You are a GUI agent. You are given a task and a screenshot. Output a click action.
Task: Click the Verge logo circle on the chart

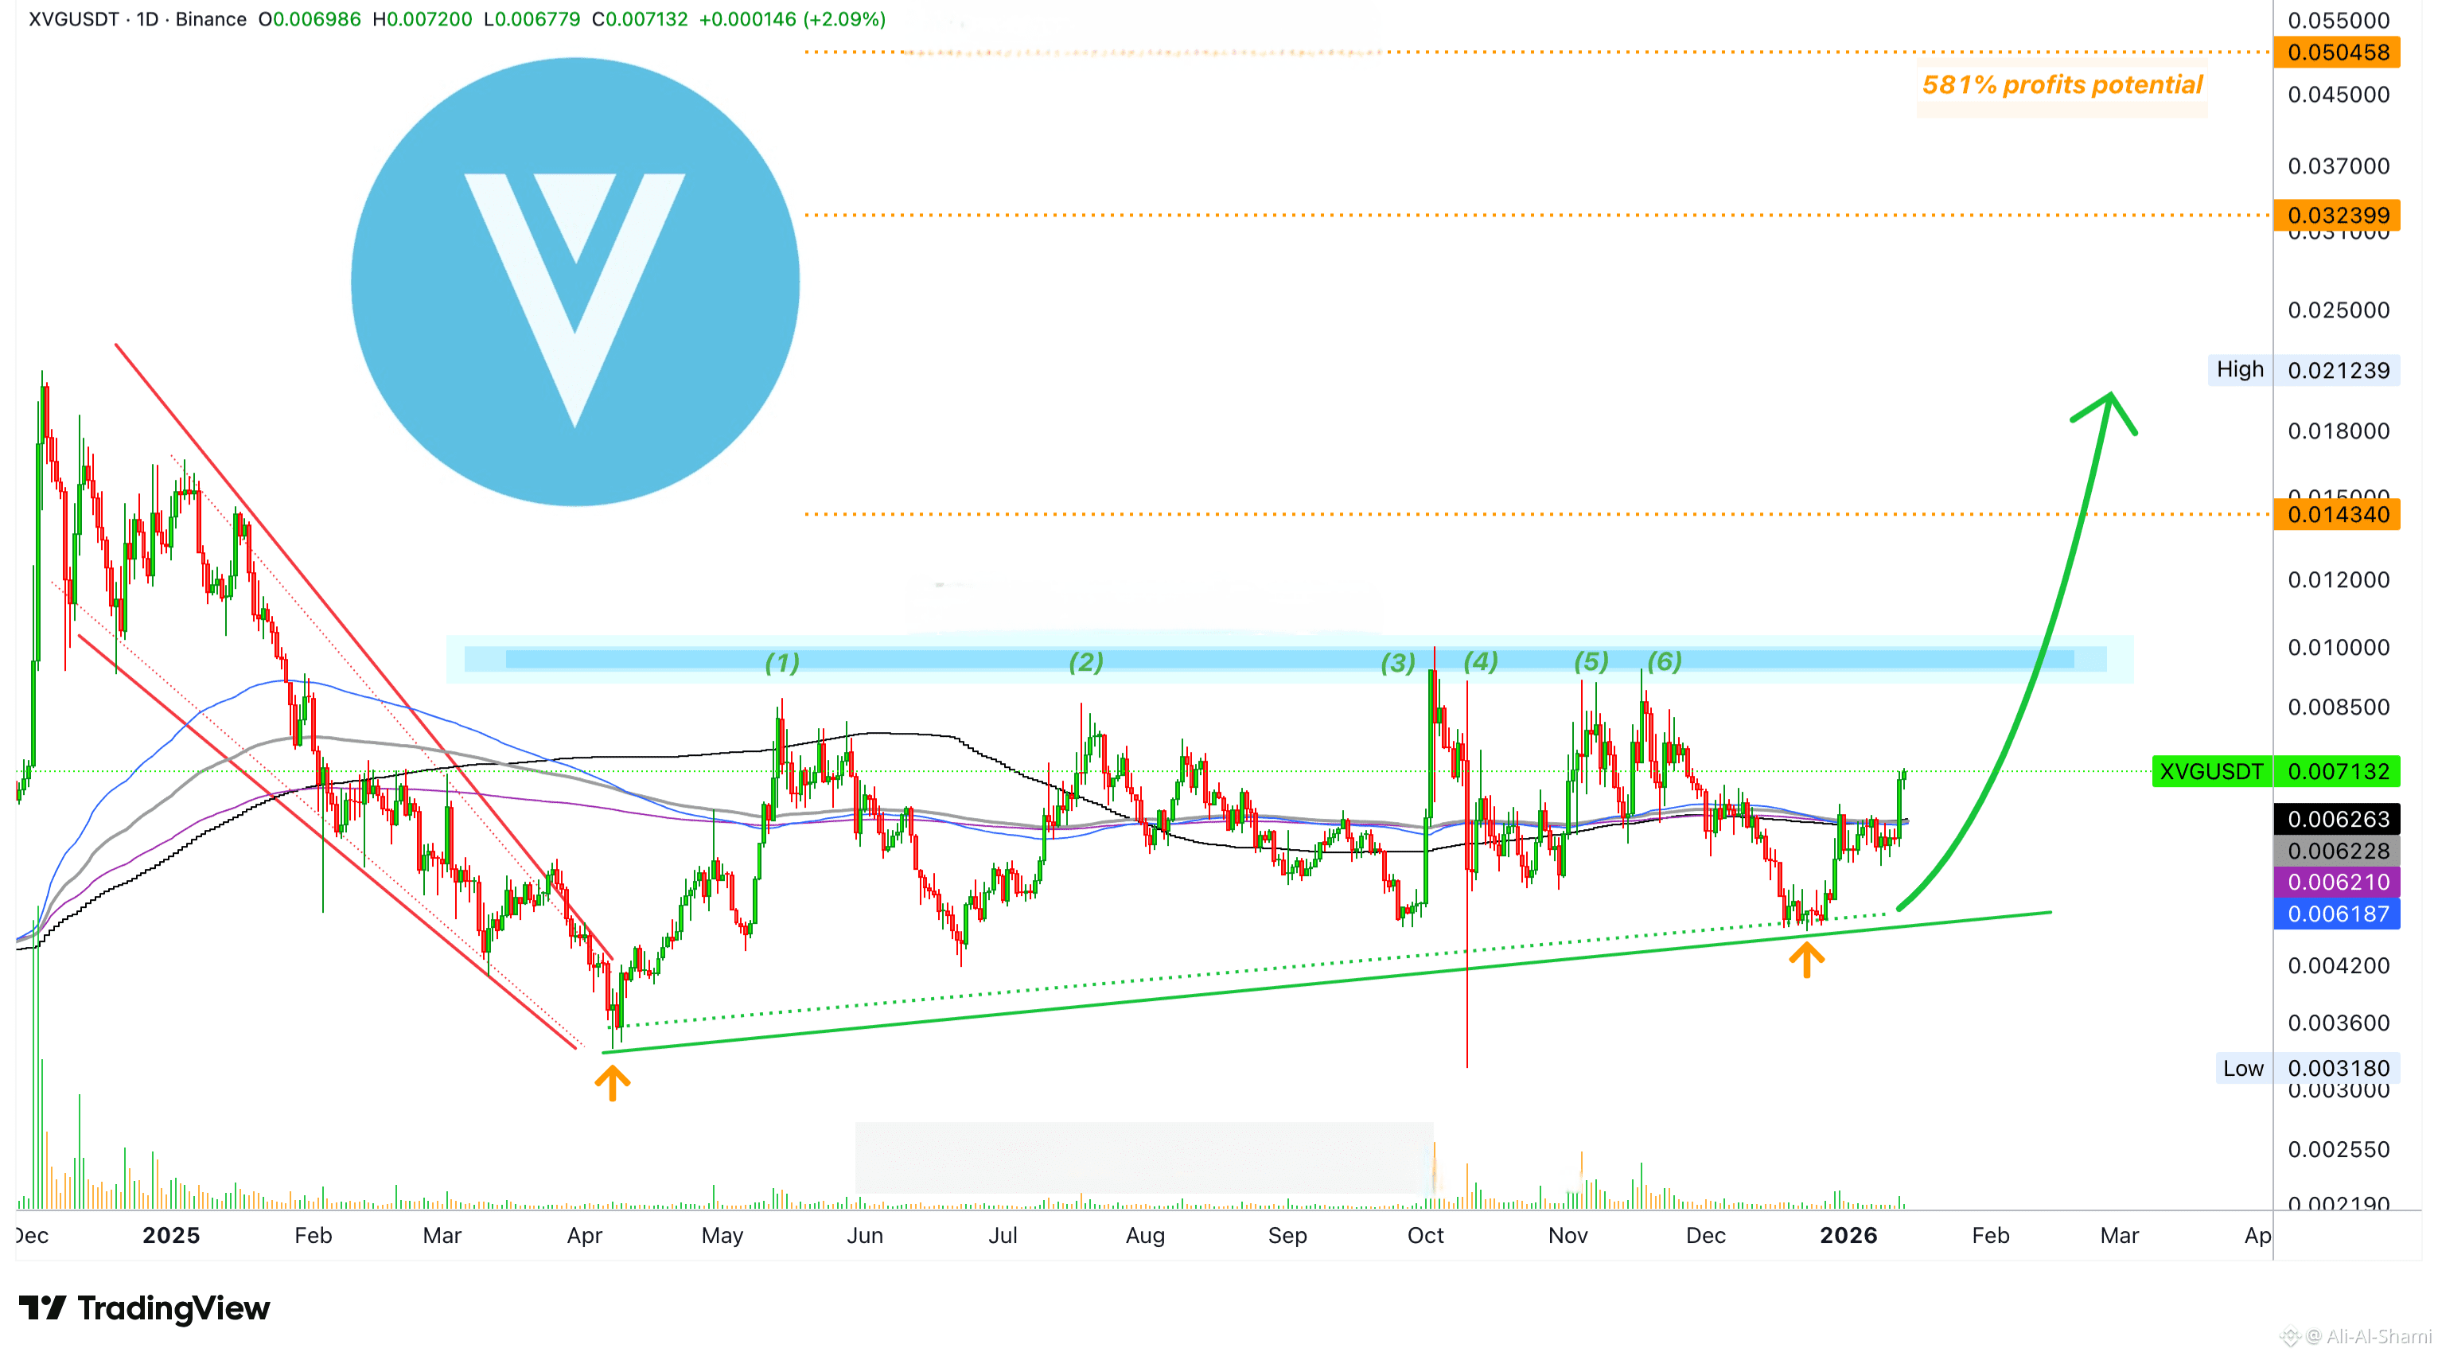574,281
